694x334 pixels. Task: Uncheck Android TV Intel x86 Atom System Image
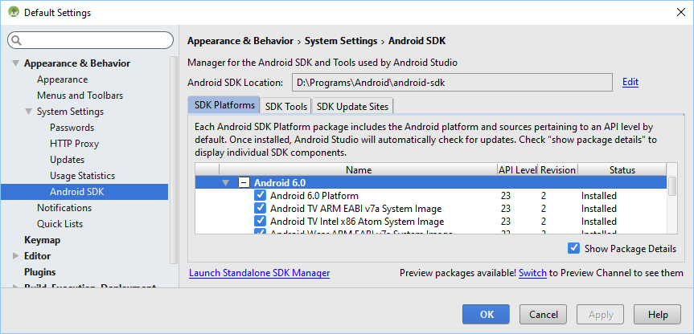[260, 222]
